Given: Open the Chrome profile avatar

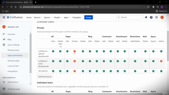Looking at the screenshot, I should click(162, 7).
